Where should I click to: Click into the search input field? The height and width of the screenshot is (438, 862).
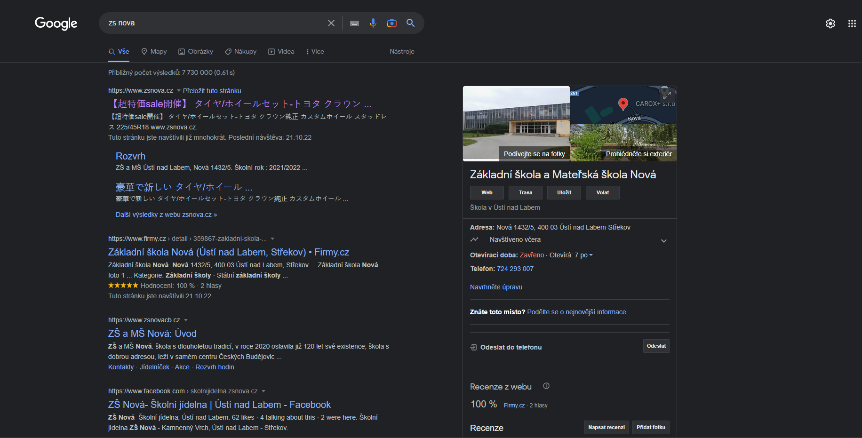[x=212, y=23]
